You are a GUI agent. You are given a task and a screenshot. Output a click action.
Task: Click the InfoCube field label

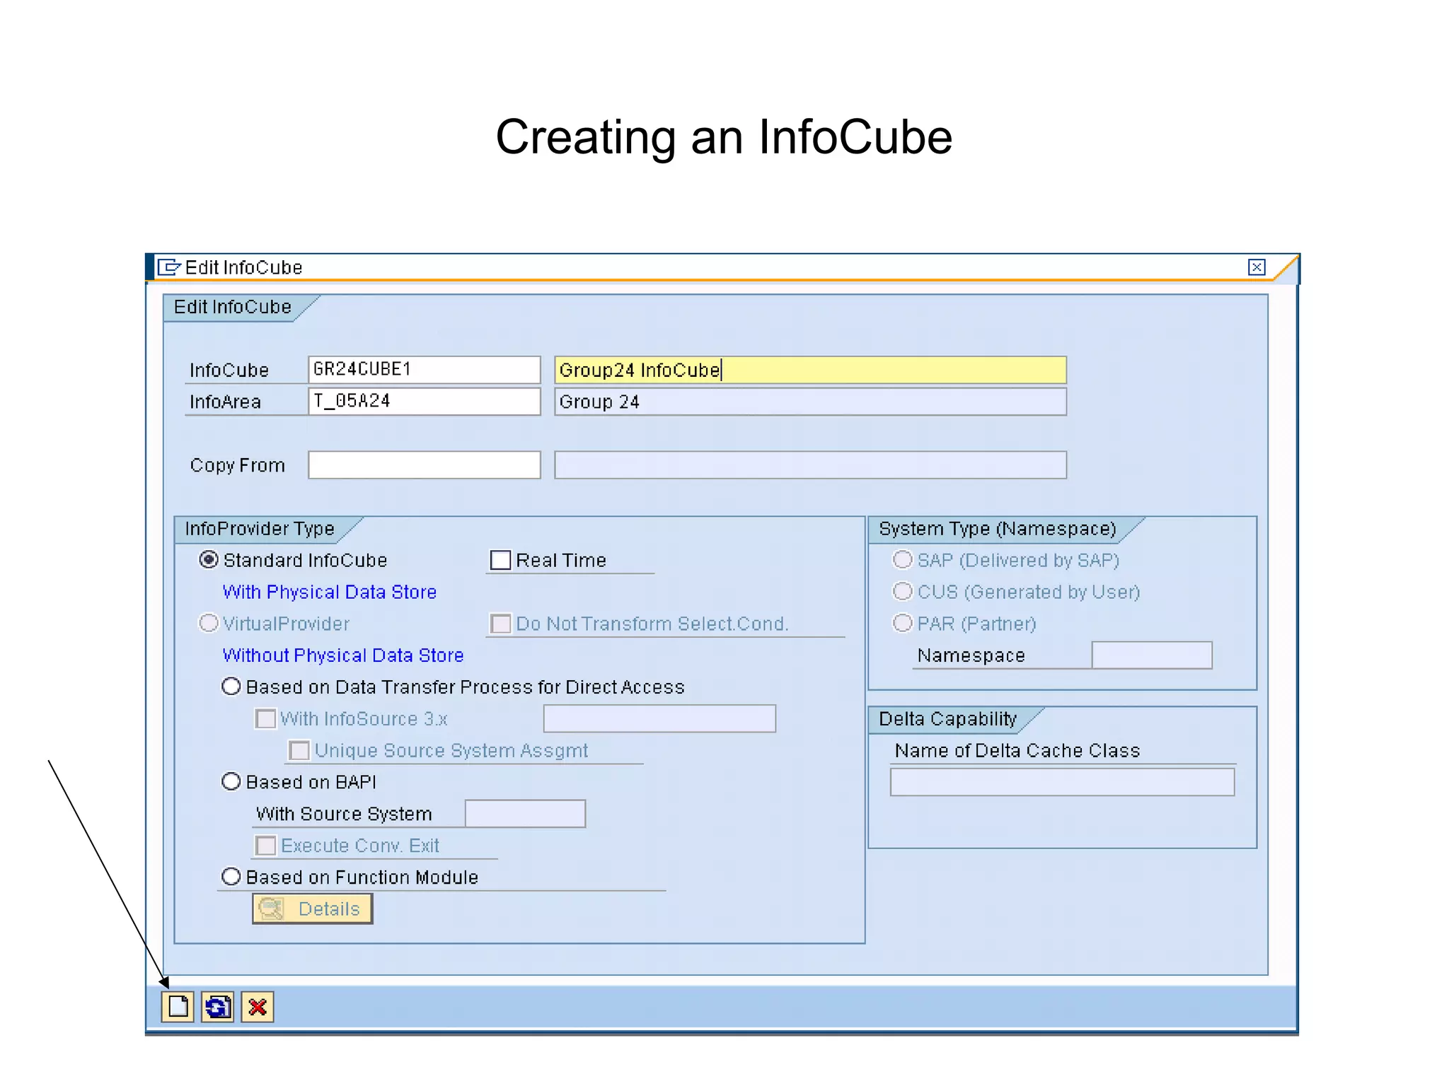pos(229,370)
